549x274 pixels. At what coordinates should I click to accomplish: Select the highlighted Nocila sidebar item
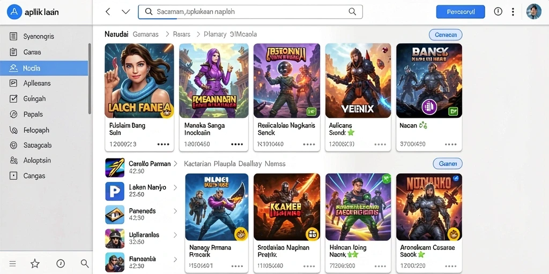click(44, 68)
